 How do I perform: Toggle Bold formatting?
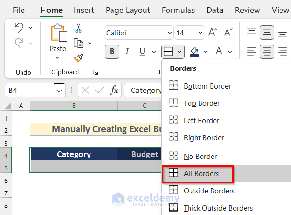[x=112, y=51]
